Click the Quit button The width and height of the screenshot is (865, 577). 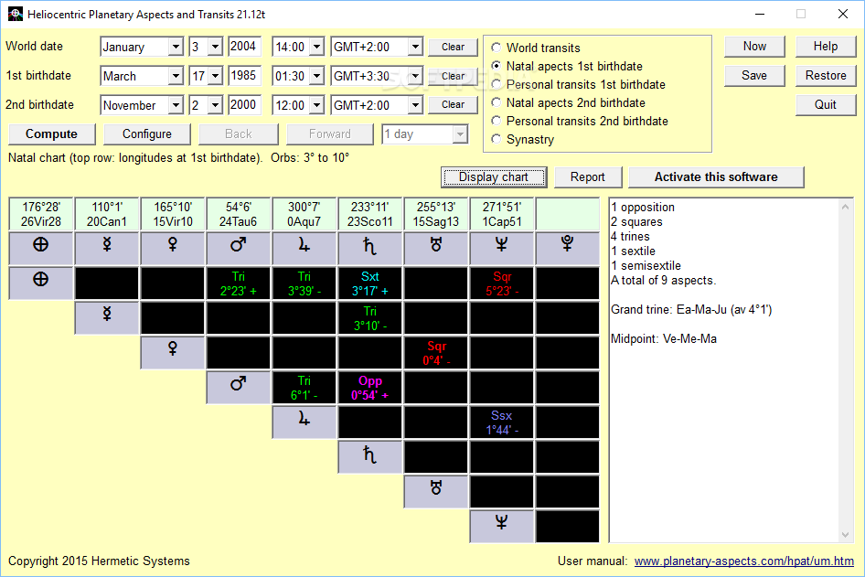tap(826, 105)
